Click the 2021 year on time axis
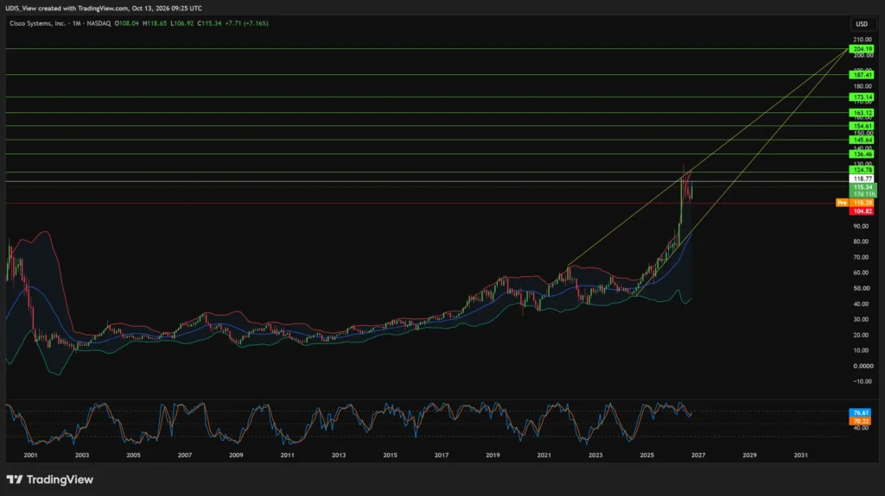Screen dimensions: 885x496 coord(544,455)
